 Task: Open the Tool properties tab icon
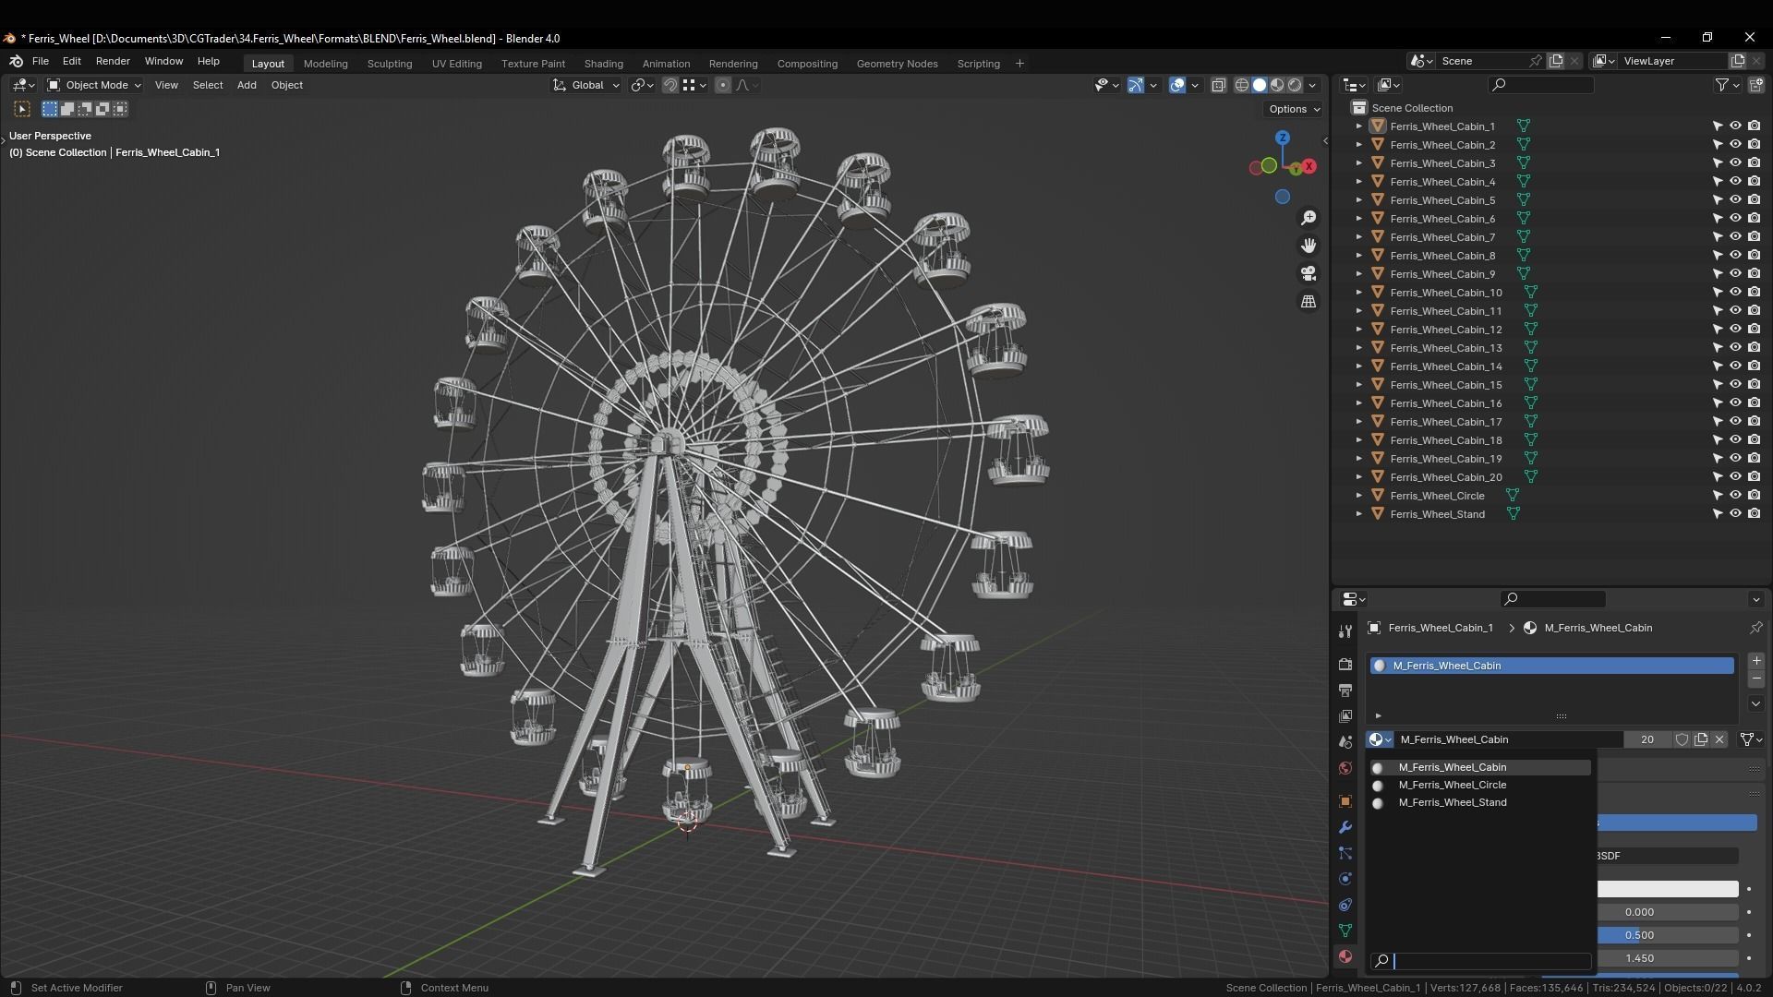[x=1345, y=631]
